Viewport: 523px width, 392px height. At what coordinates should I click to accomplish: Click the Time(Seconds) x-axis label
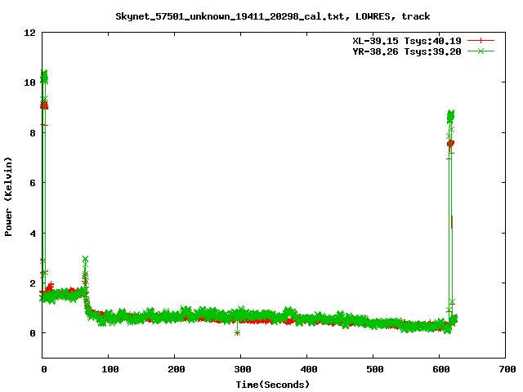tap(272, 385)
